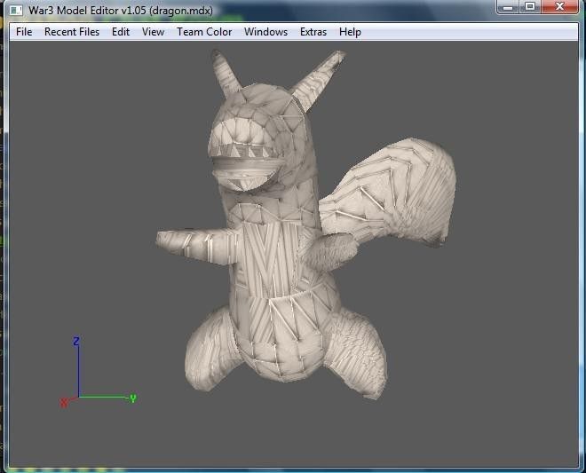Close the War3 Model Editor window
Viewport: 586px width, 473px height.
559,7
